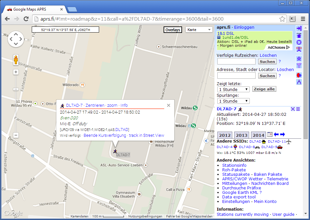Screen dimensions: 310x220
Task: Open the Karte map type dropdown
Action: pyautogui.click(x=199, y=30)
